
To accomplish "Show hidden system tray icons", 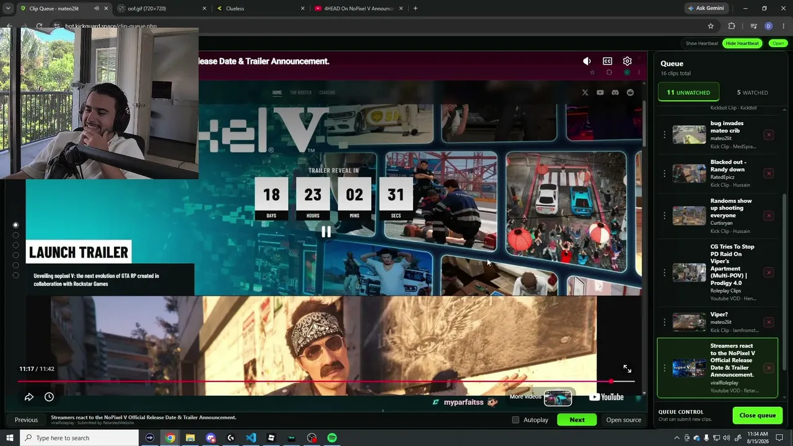I will tap(676, 438).
